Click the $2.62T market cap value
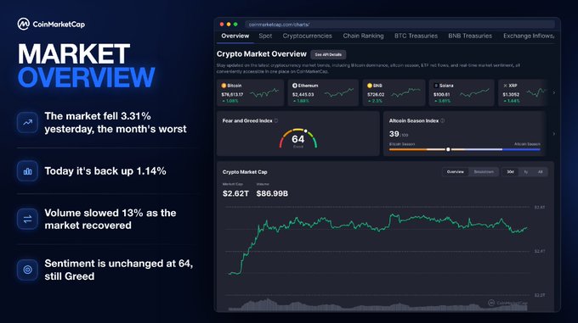Screen dimensions: 578x323 point(235,193)
